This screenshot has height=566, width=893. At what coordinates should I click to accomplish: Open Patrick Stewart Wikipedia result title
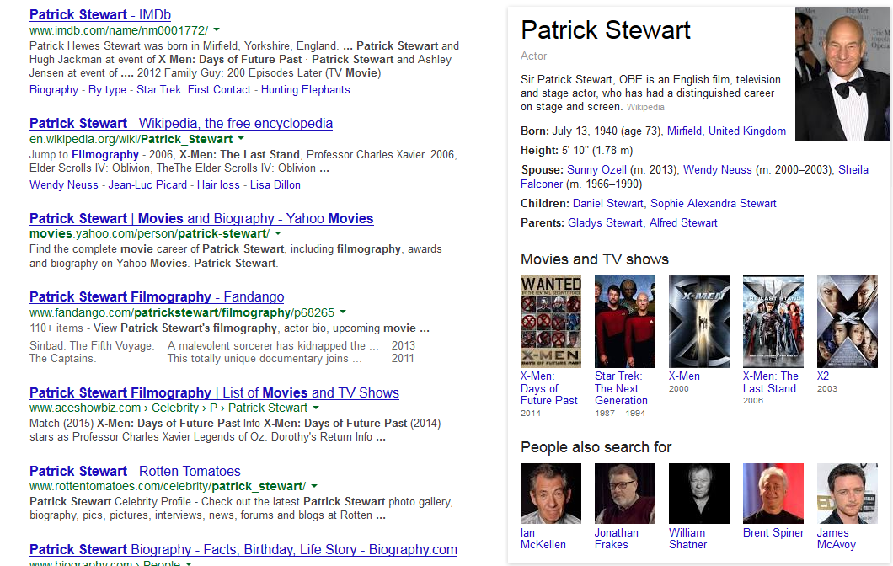(181, 124)
